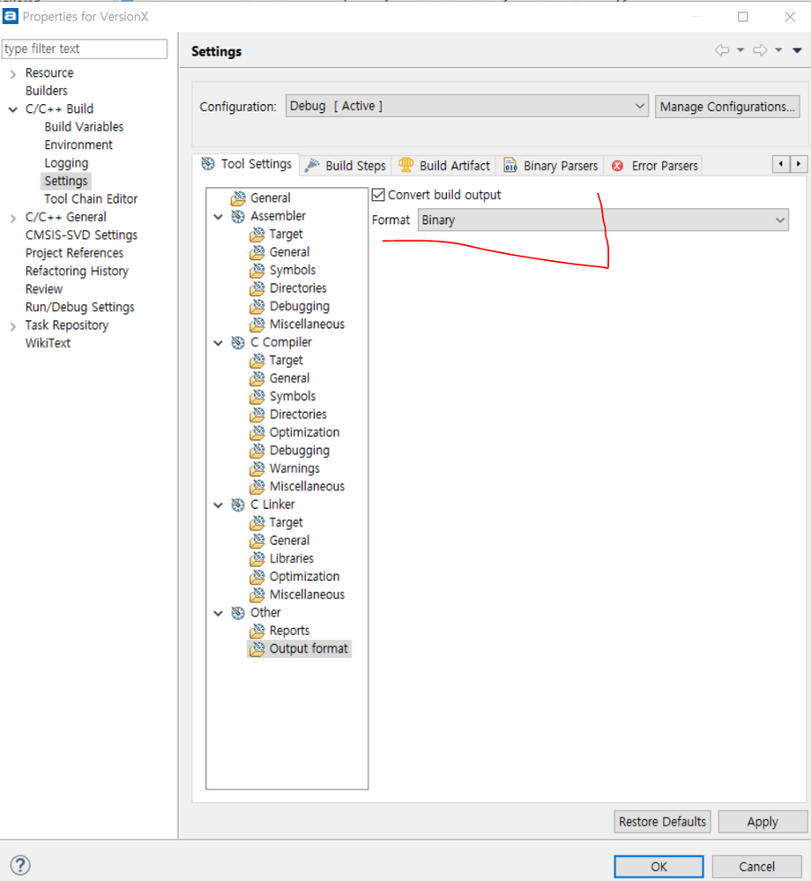
Task: Open back history dropdown arrow
Action: [740, 50]
